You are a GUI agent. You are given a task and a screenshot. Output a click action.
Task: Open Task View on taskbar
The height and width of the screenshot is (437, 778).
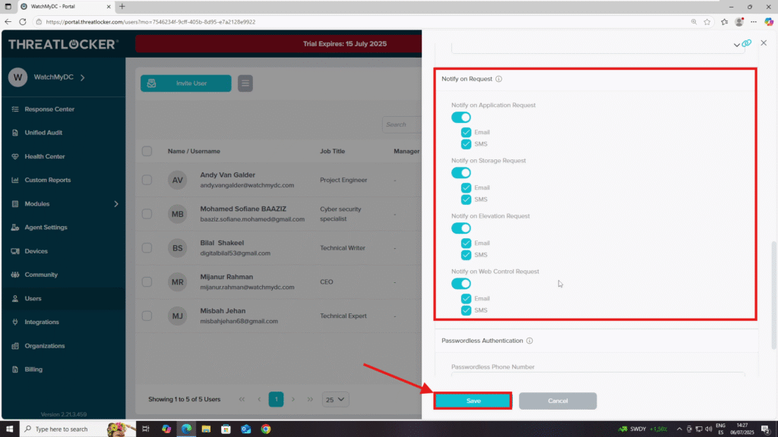pos(146,429)
